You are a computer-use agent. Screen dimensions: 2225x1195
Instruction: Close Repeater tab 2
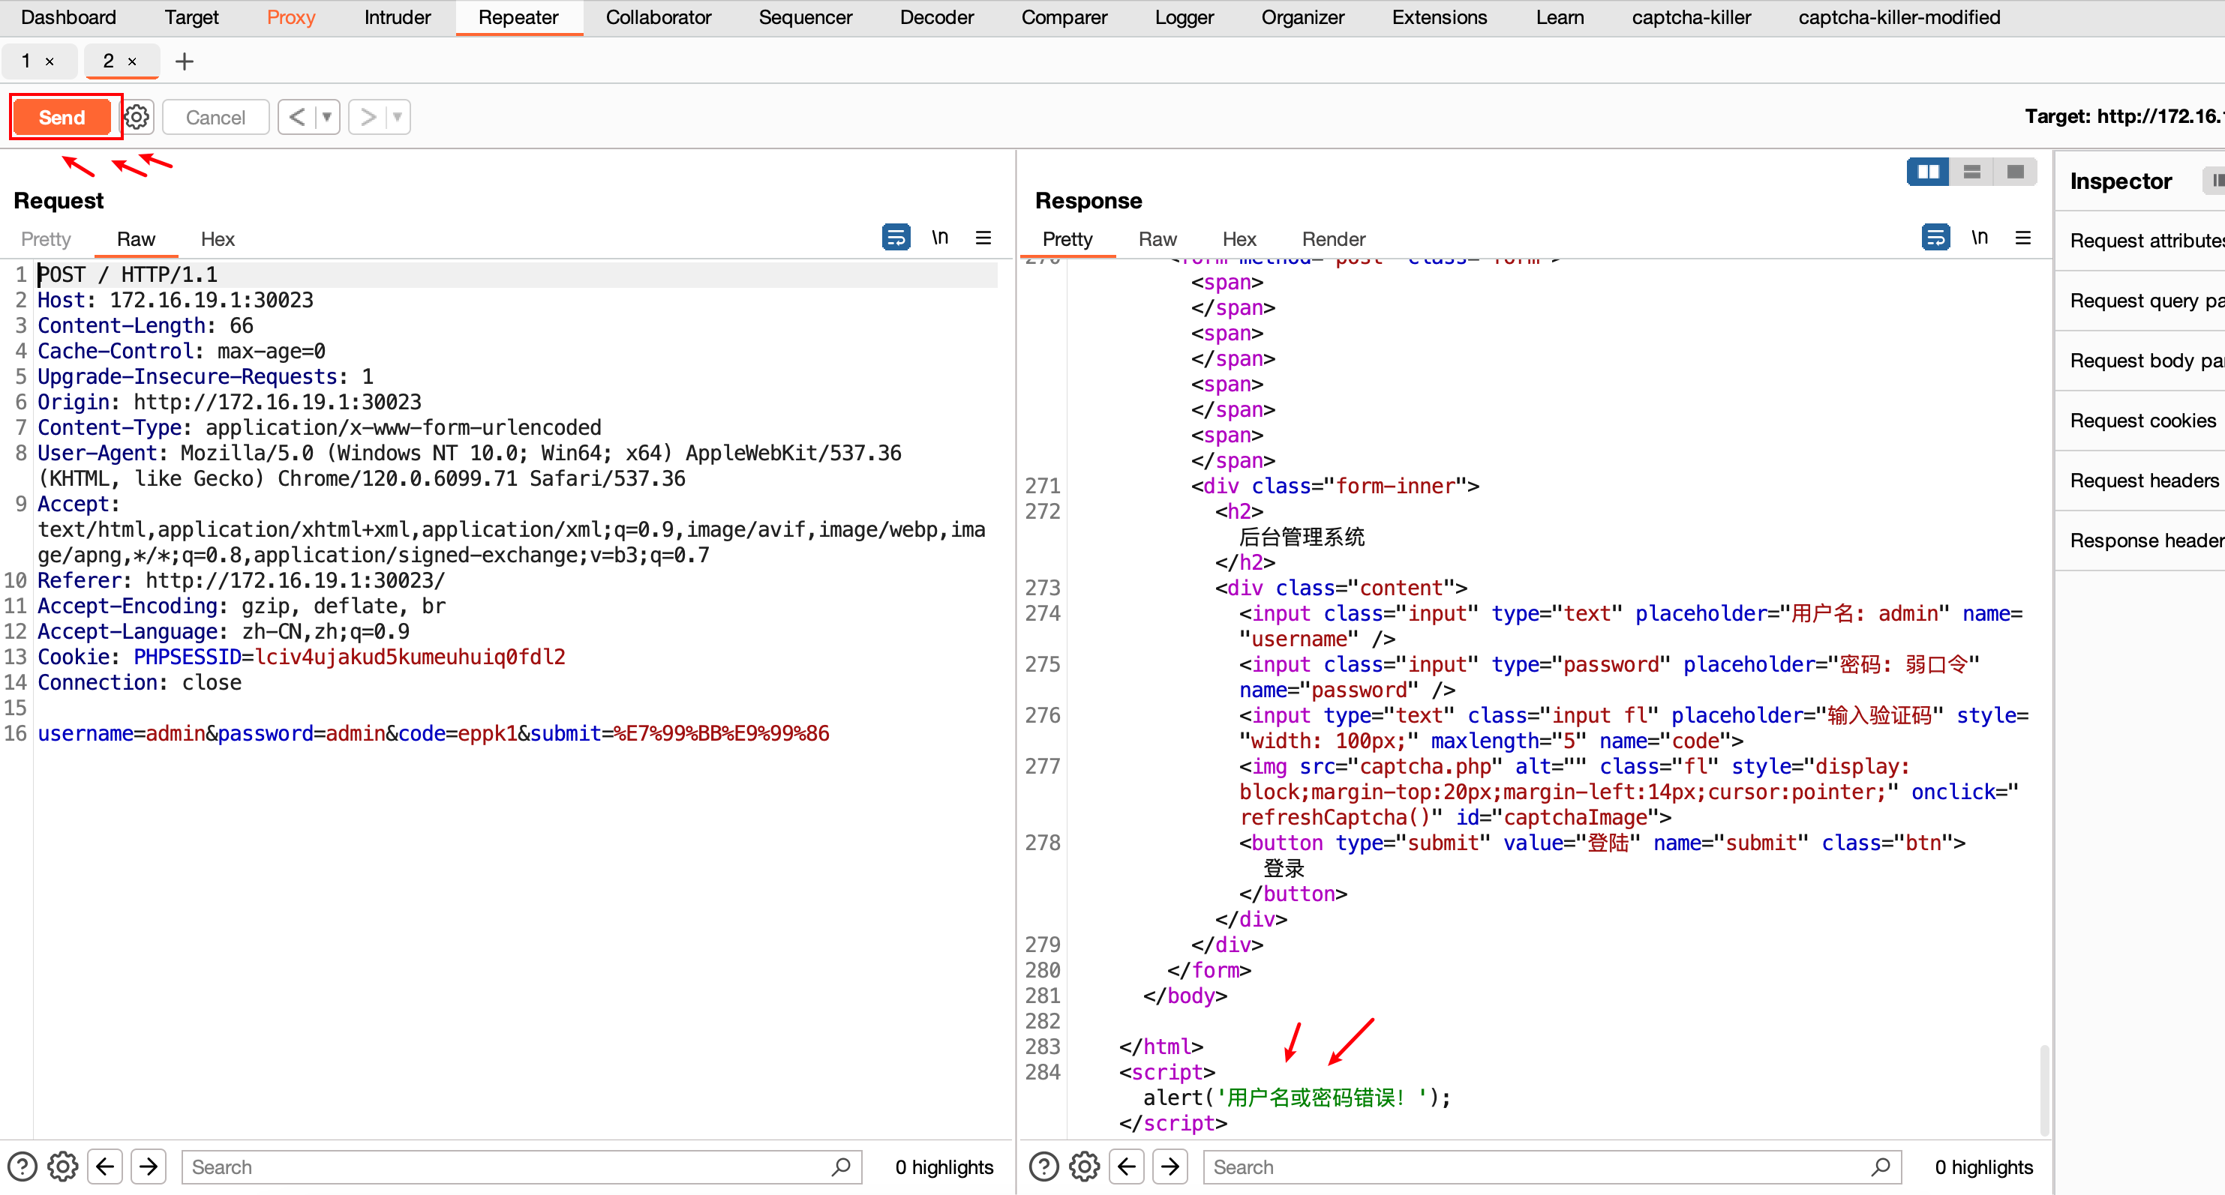(x=132, y=61)
